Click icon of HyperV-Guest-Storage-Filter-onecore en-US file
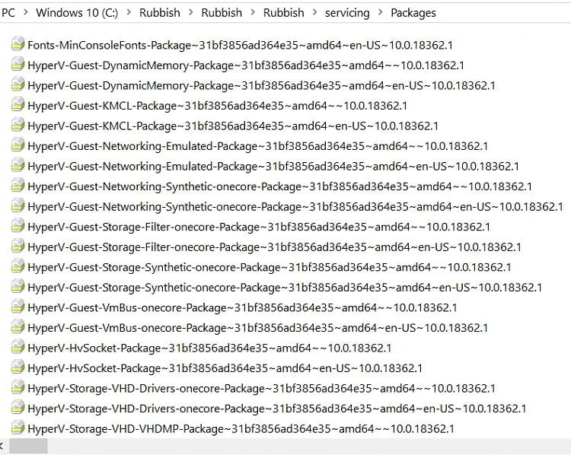The height and width of the screenshot is (455, 571). (18, 246)
